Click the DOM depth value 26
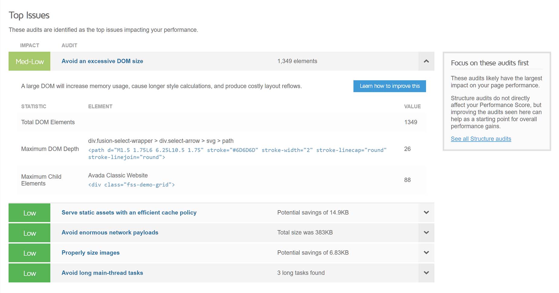Image resolution: width=559 pixels, height=293 pixels. pos(407,149)
